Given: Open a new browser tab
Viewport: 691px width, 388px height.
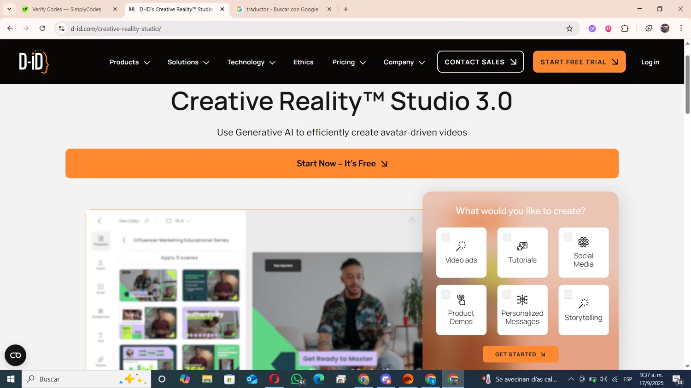Looking at the screenshot, I should (346, 9).
